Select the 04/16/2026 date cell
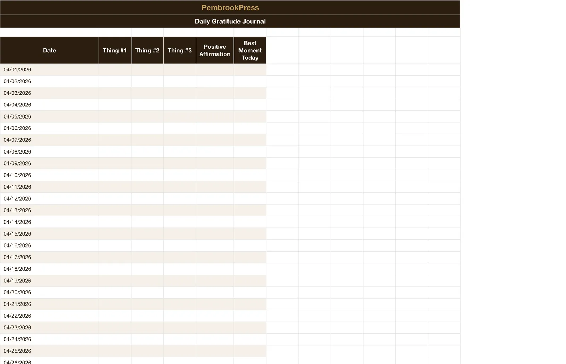 (50, 245)
